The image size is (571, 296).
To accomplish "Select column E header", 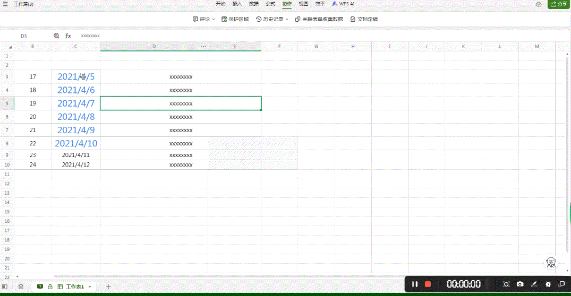I will pyautogui.click(x=235, y=47).
